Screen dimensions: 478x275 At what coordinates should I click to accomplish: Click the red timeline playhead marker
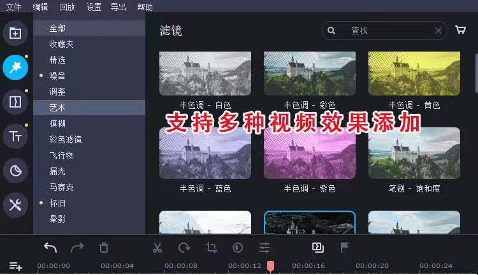pos(270,265)
